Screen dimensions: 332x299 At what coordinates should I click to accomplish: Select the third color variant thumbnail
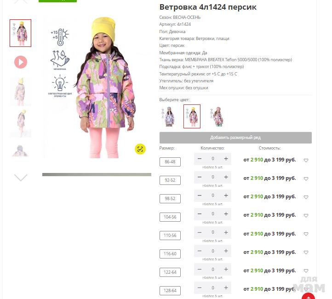217,116
